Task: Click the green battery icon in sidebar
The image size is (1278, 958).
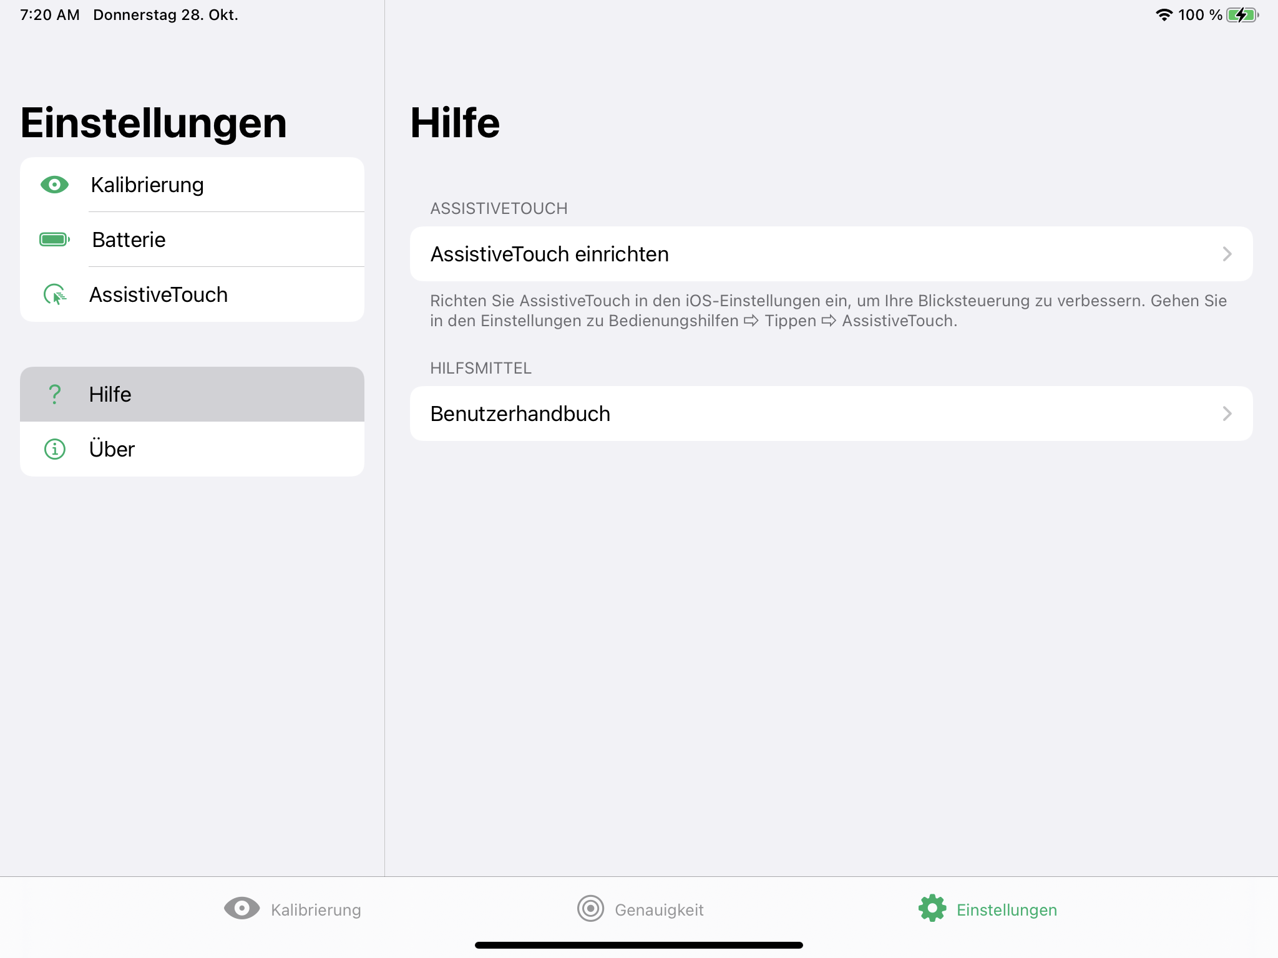Action: click(x=54, y=239)
